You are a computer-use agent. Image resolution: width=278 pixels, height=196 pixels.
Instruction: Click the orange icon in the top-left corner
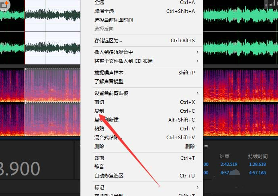[x=5, y=6]
